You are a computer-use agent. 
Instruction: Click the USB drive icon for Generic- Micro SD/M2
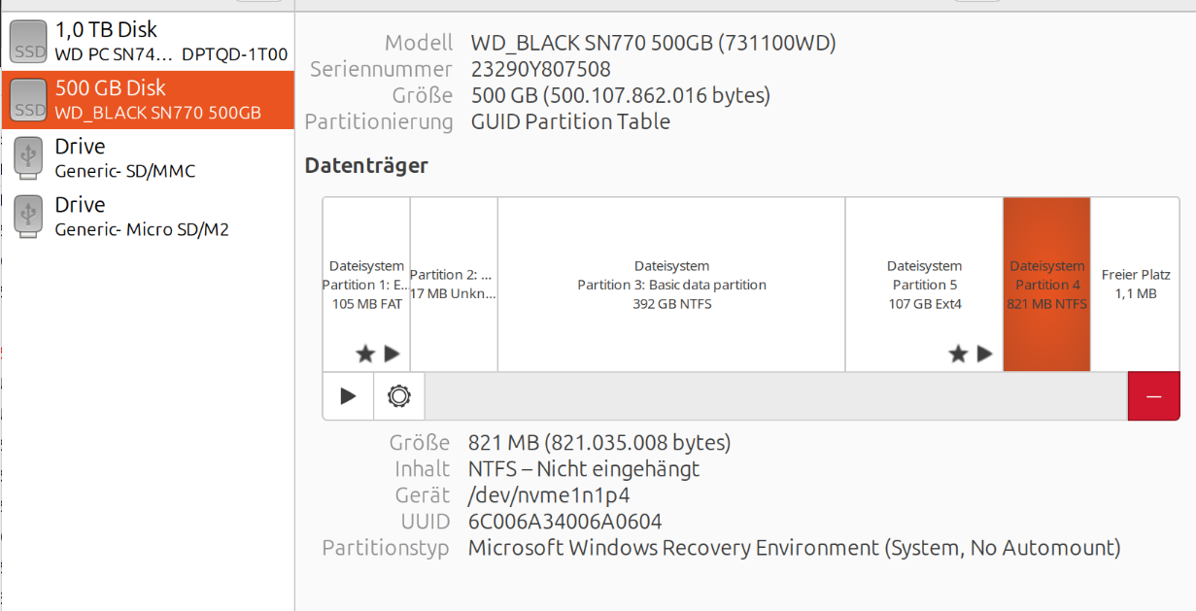pyautogui.click(x=28, y=217)
